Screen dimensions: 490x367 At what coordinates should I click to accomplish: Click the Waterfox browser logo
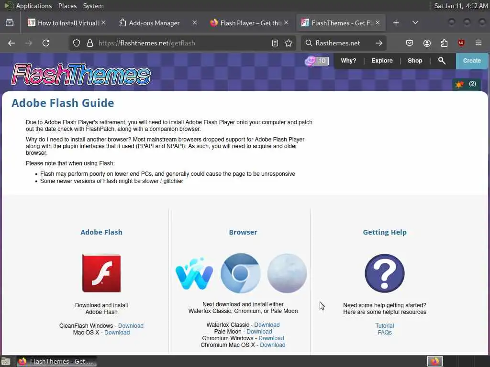(194, 274)
